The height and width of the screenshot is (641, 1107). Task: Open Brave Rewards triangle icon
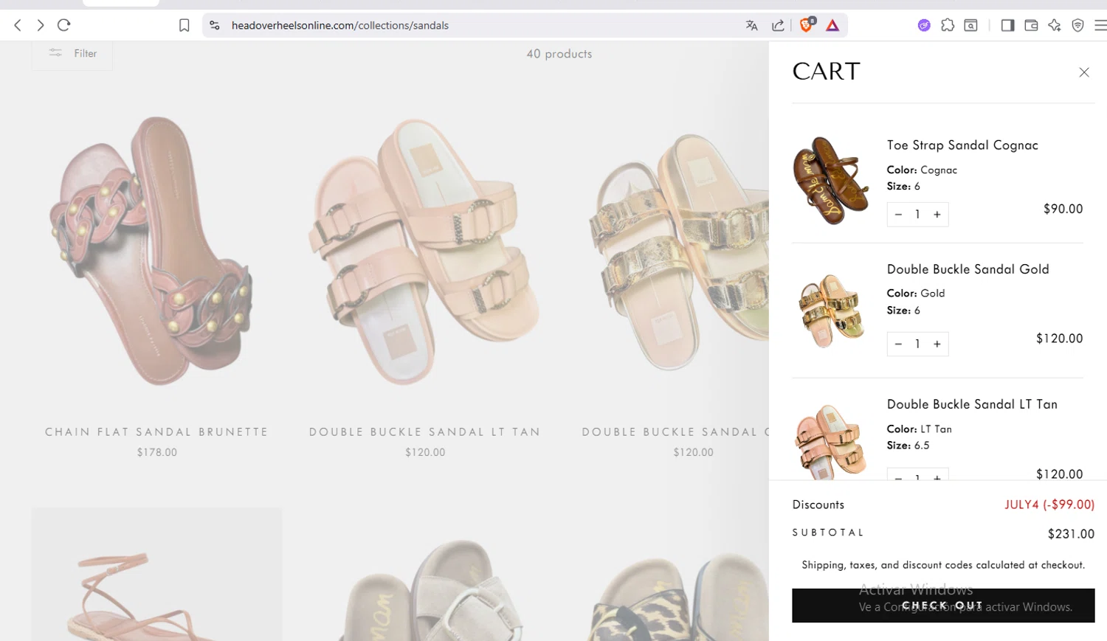click(x=832, y=25)
